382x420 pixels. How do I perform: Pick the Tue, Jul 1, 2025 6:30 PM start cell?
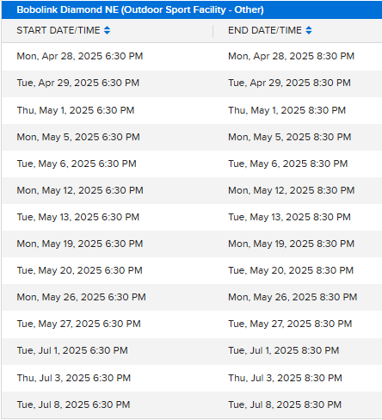(72, 350)
